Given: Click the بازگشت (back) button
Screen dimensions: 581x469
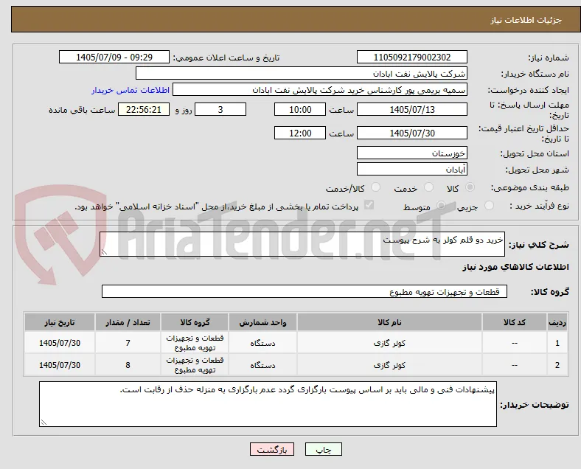Looking at the screenshot, I should pos(272,449).
